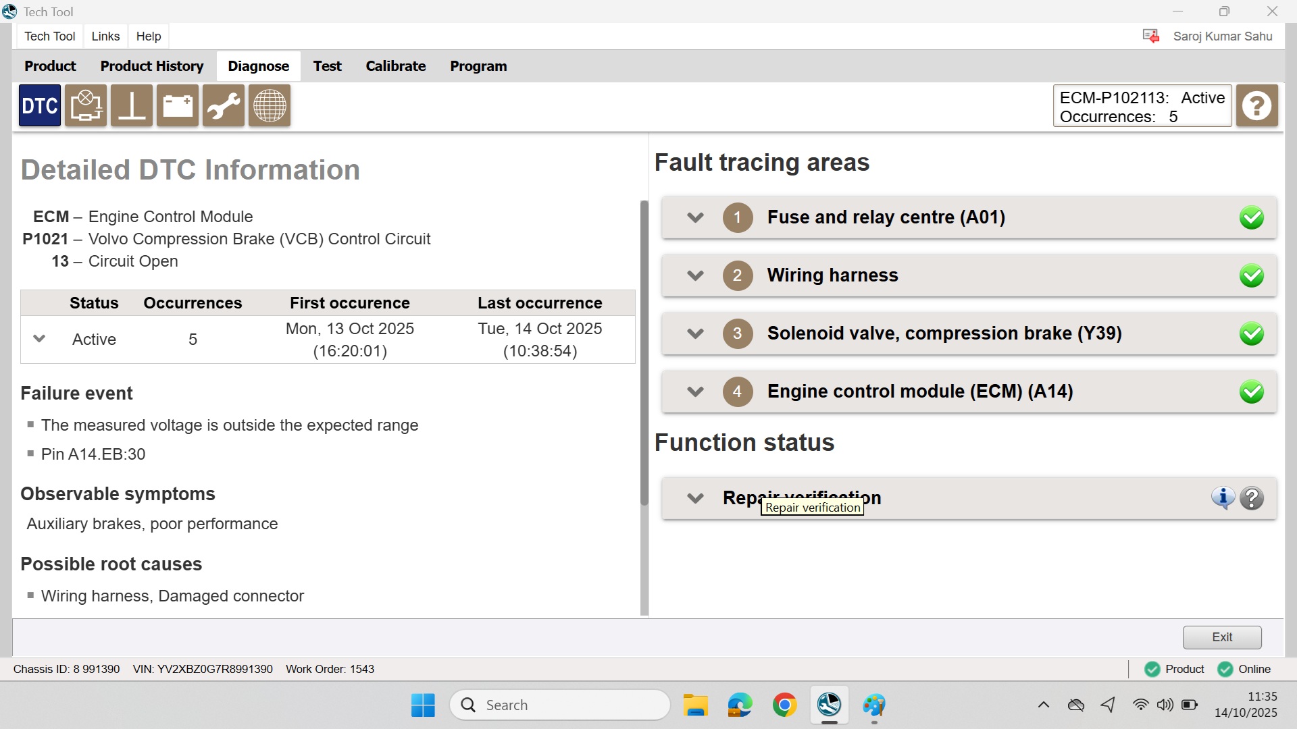Viewport: 1297px width, 729px height.
Task: Toggle green check on Engine control module (ECM)
Action: click(1251, 392)
